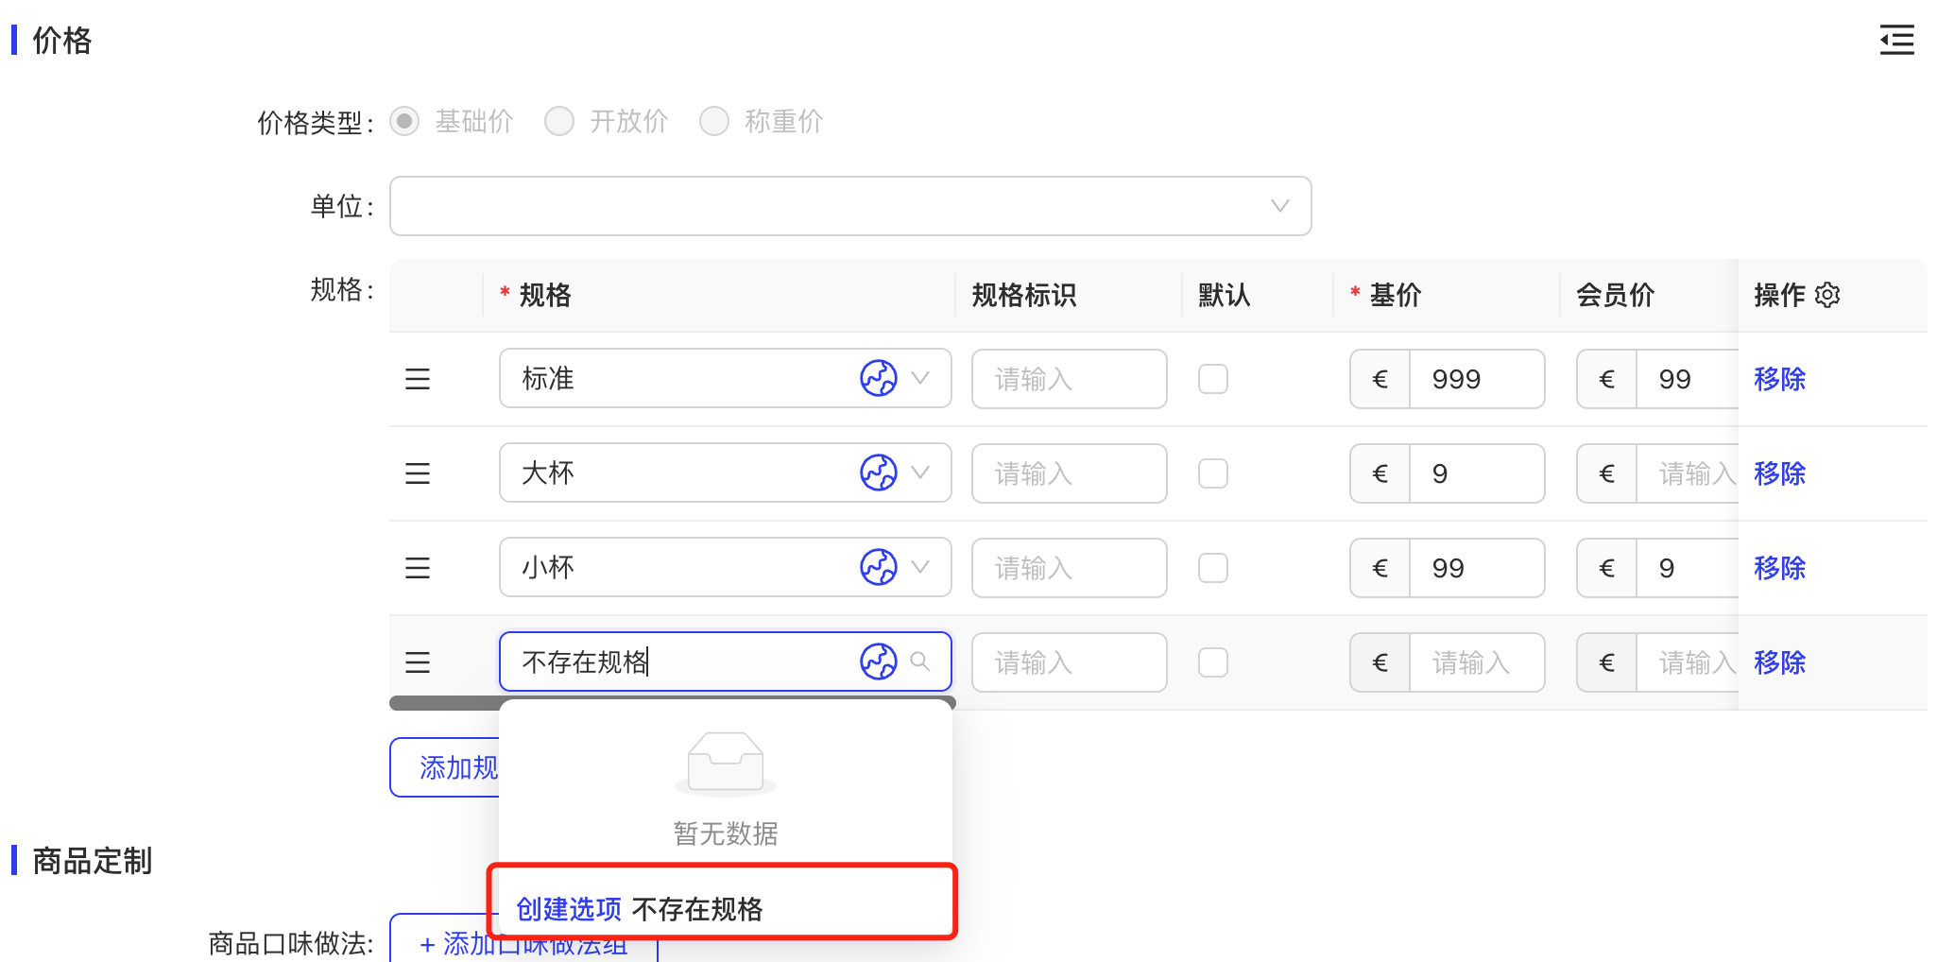Expand the 小杯 spec dropdown arrow
The height and width of the screenshot is (962, 1937).
(x=920, y=567)
